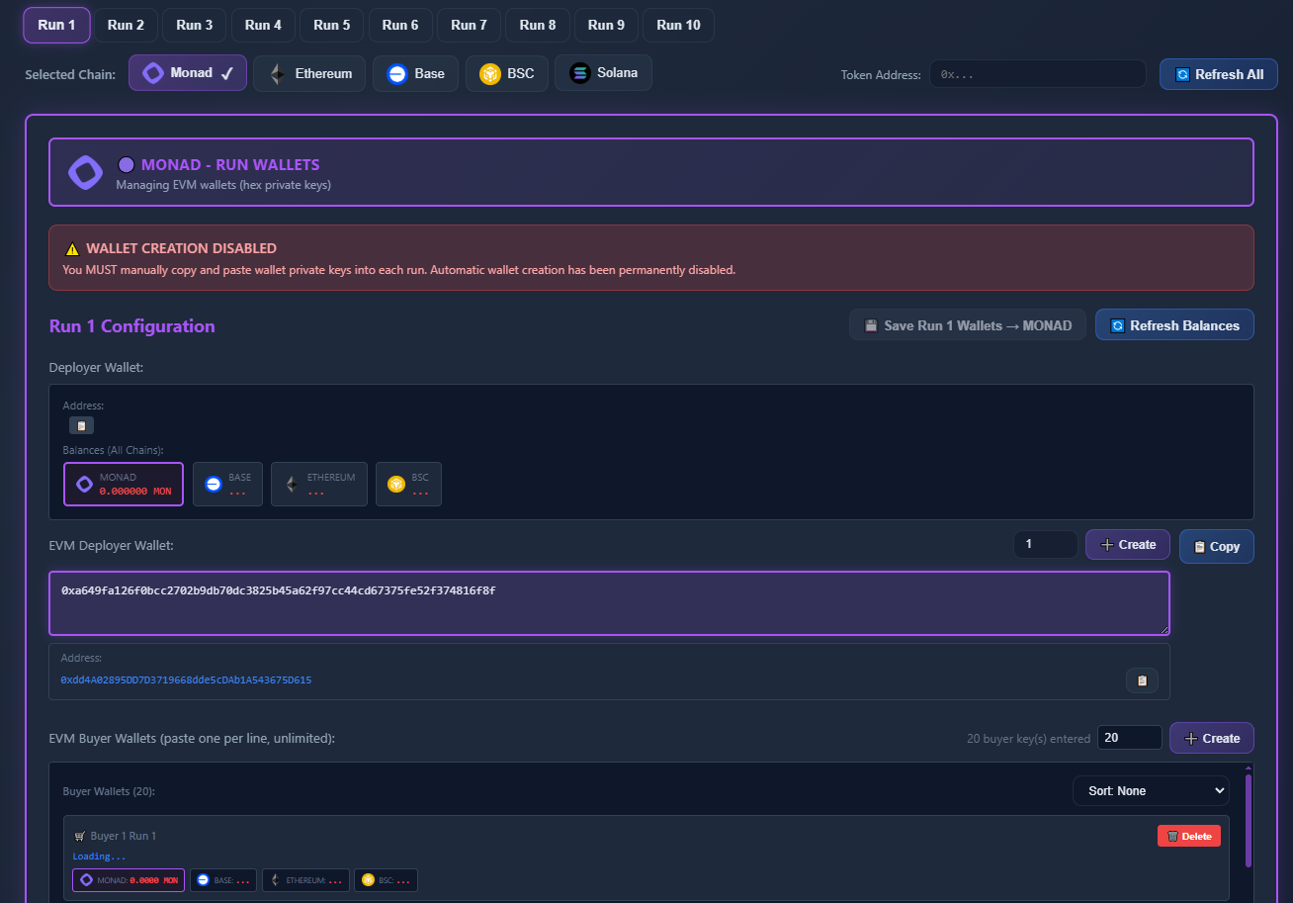Switch to the Run 2 tab

126,25
